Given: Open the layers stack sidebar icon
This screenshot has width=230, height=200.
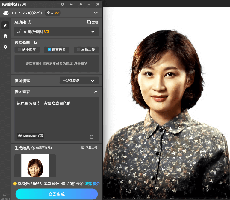Looking at the screenshot, I should coord(5,36).
